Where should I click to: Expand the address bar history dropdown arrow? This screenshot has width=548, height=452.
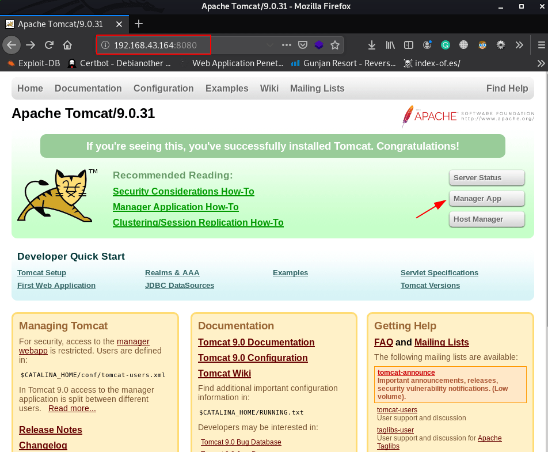click(x=270, y=45)
